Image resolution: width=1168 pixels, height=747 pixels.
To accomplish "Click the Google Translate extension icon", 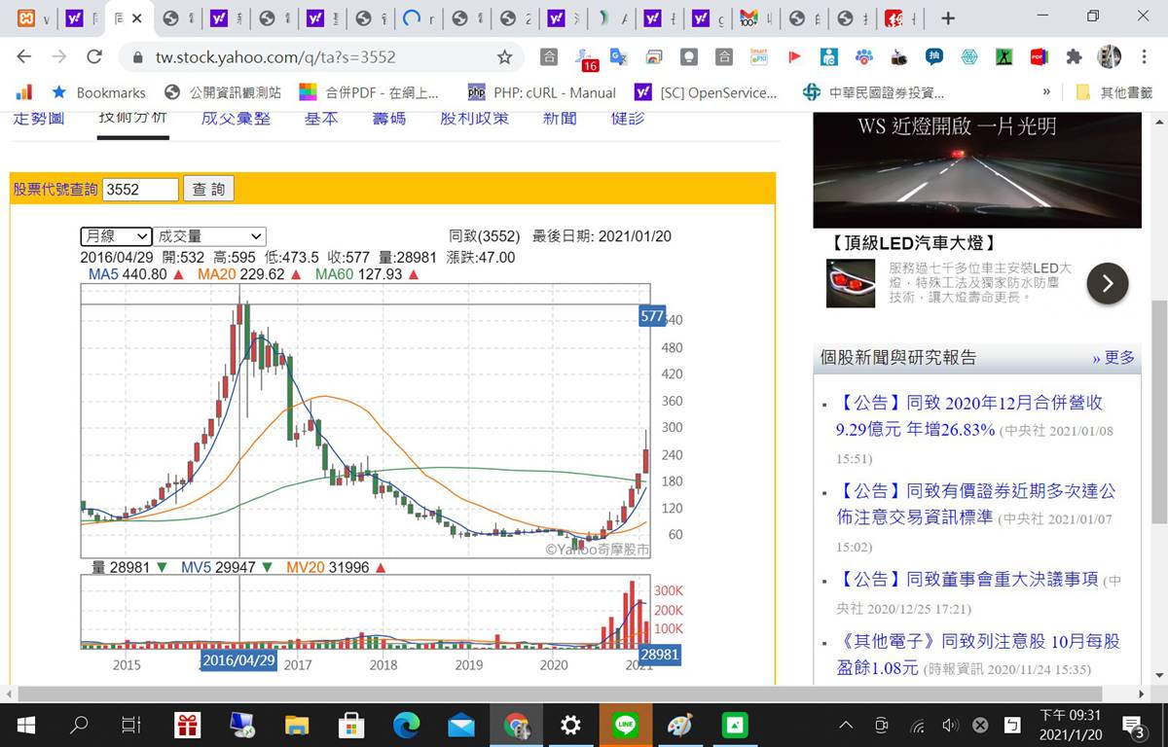I will click(618, 57).
